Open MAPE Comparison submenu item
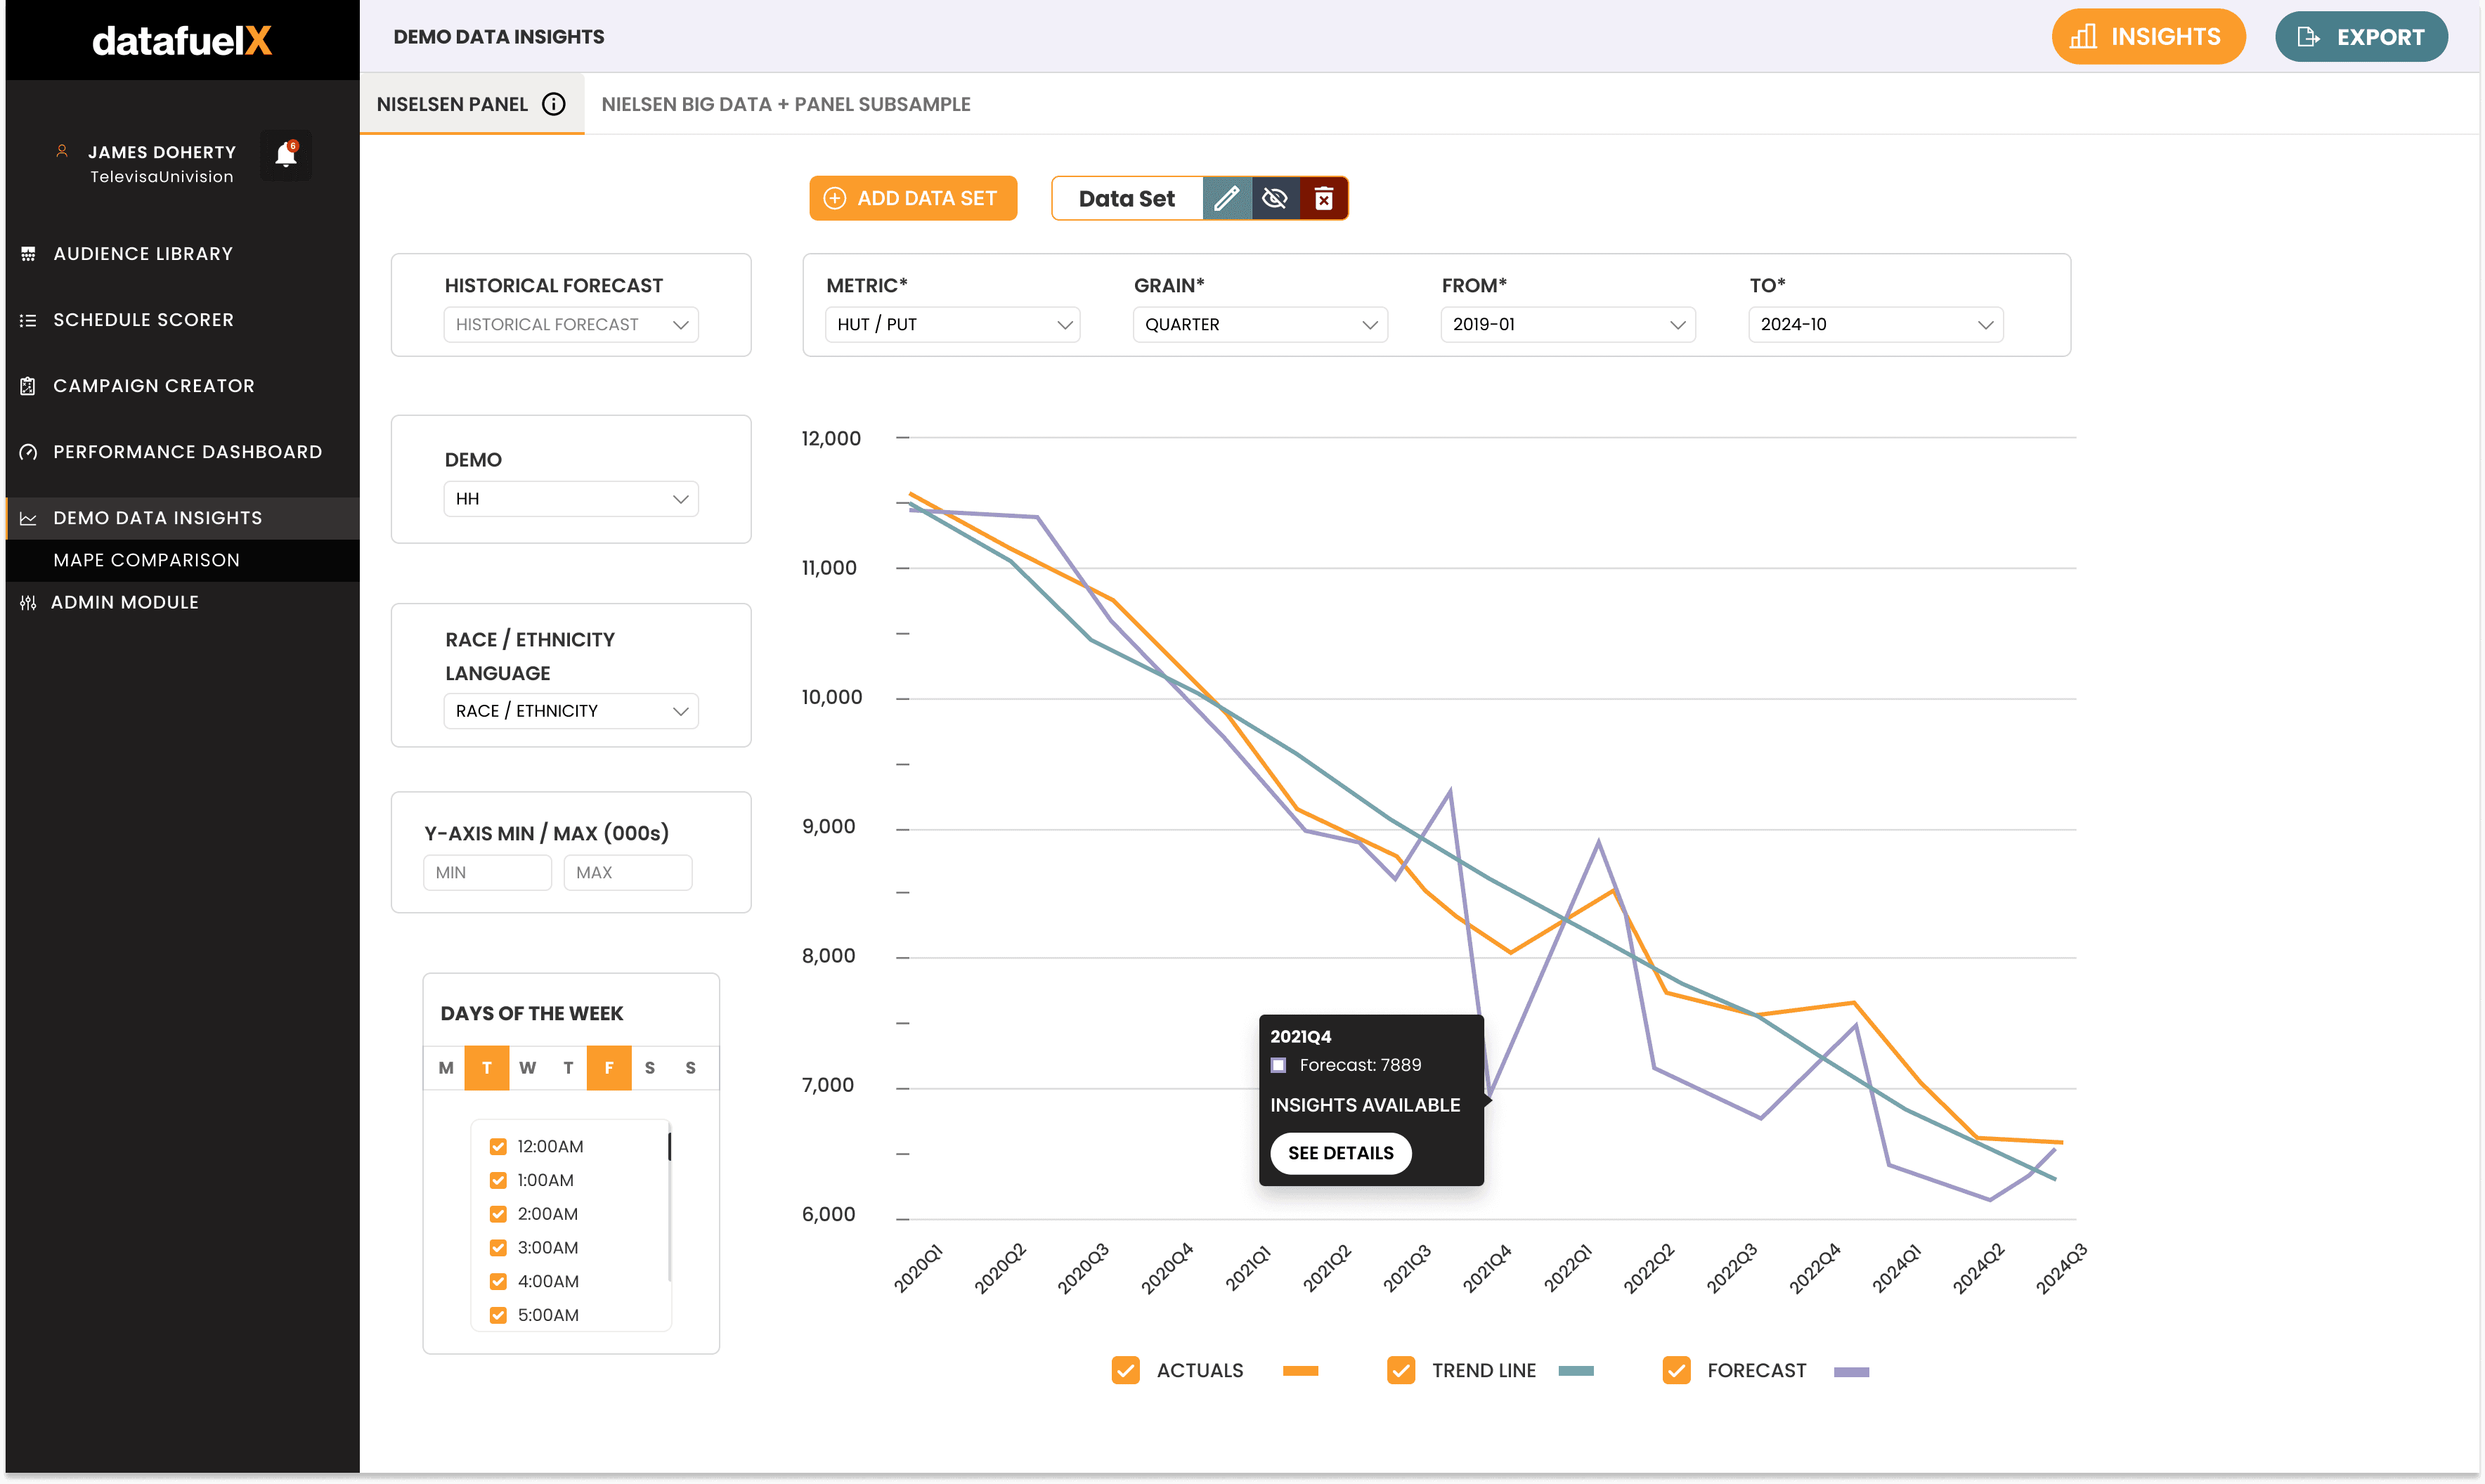This screenshot has height=1484, width=2485. coord(182,560)
